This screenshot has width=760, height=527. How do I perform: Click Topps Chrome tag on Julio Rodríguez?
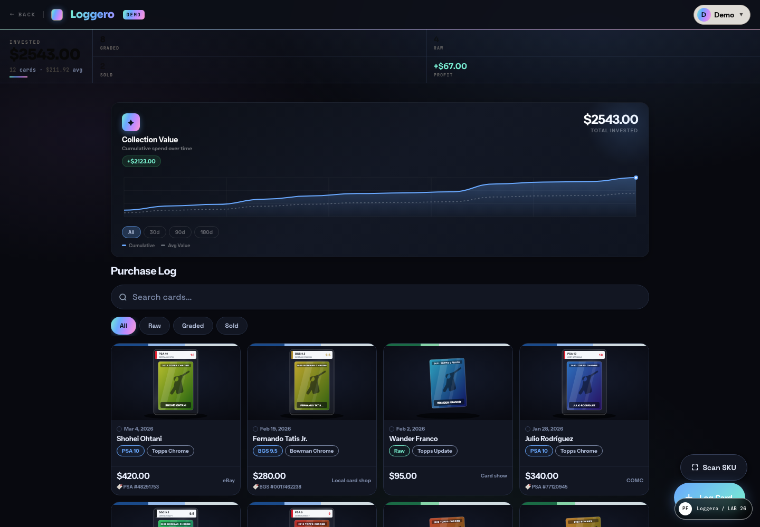(579, 451)
